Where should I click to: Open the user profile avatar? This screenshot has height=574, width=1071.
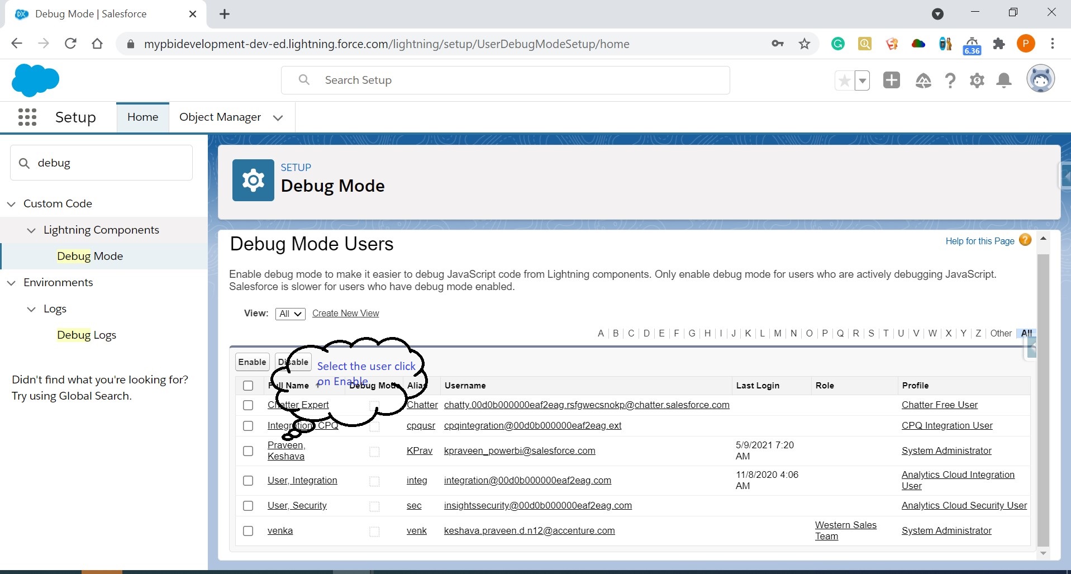1040,79
